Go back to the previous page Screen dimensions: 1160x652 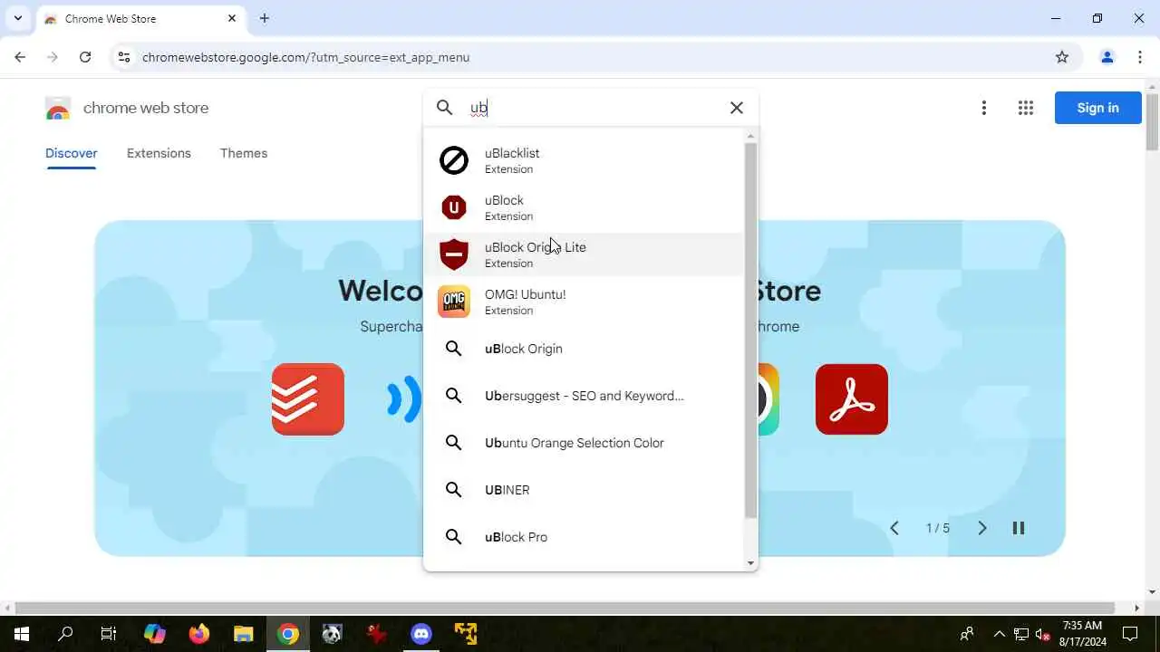click(x=20, y=57)
